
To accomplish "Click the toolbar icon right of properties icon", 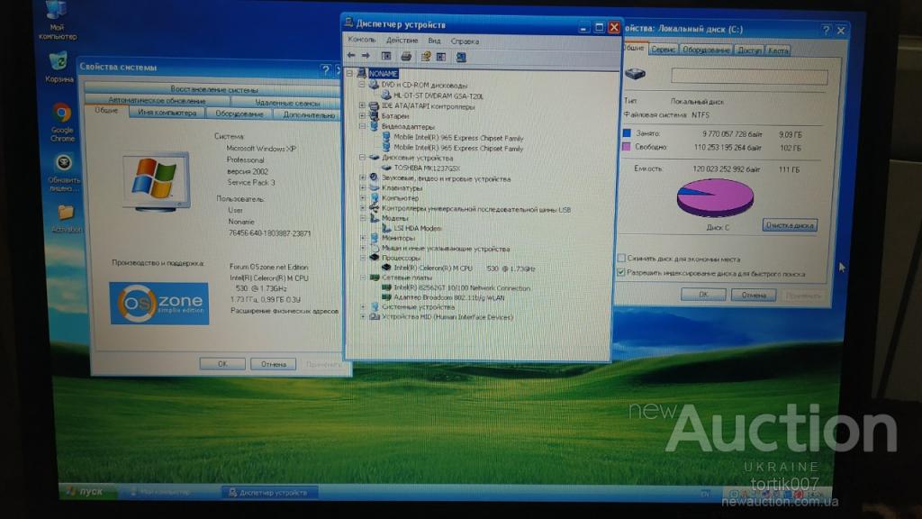I will pyautogui.click(x=441, y=57).
